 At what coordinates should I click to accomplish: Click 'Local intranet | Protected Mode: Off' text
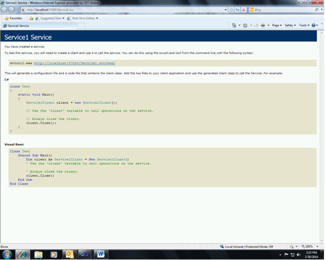[249, 246]
